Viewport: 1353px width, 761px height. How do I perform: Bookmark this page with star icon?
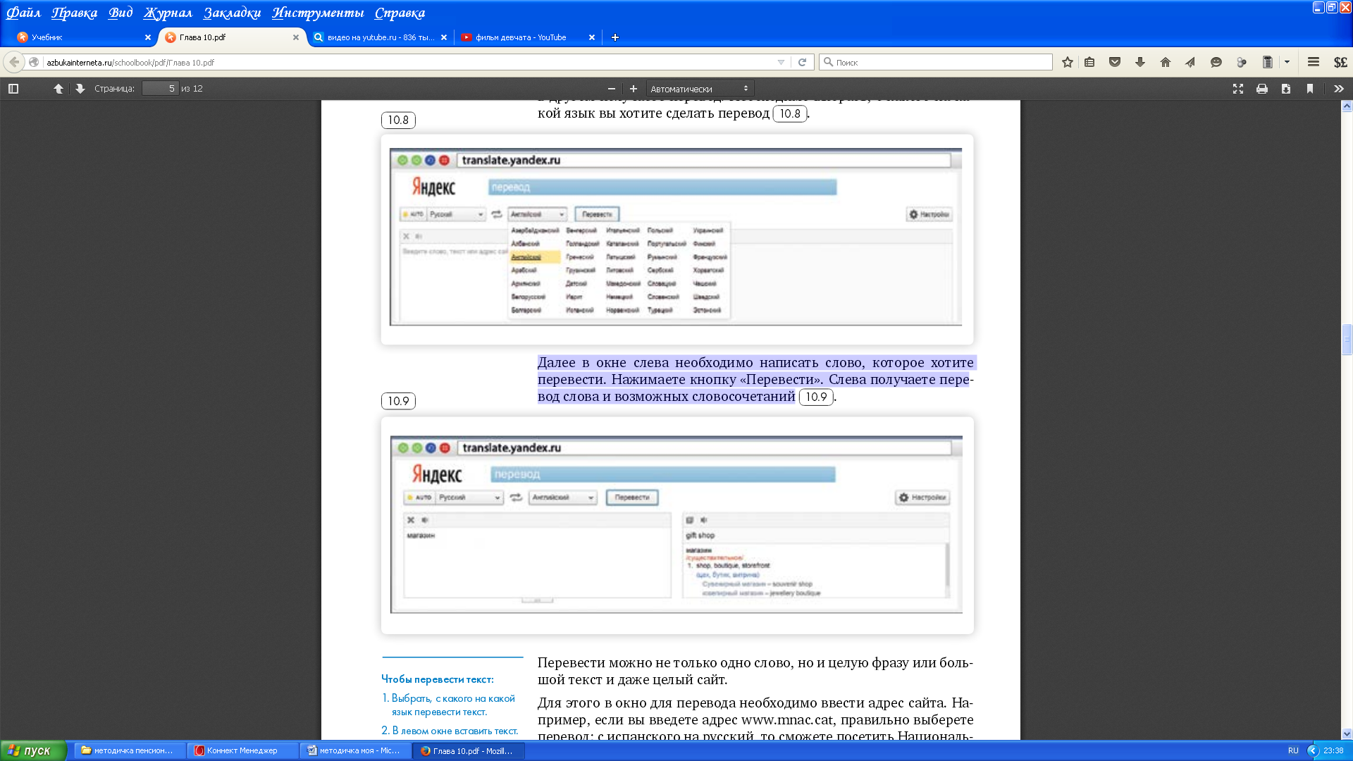click(1068, 62)
